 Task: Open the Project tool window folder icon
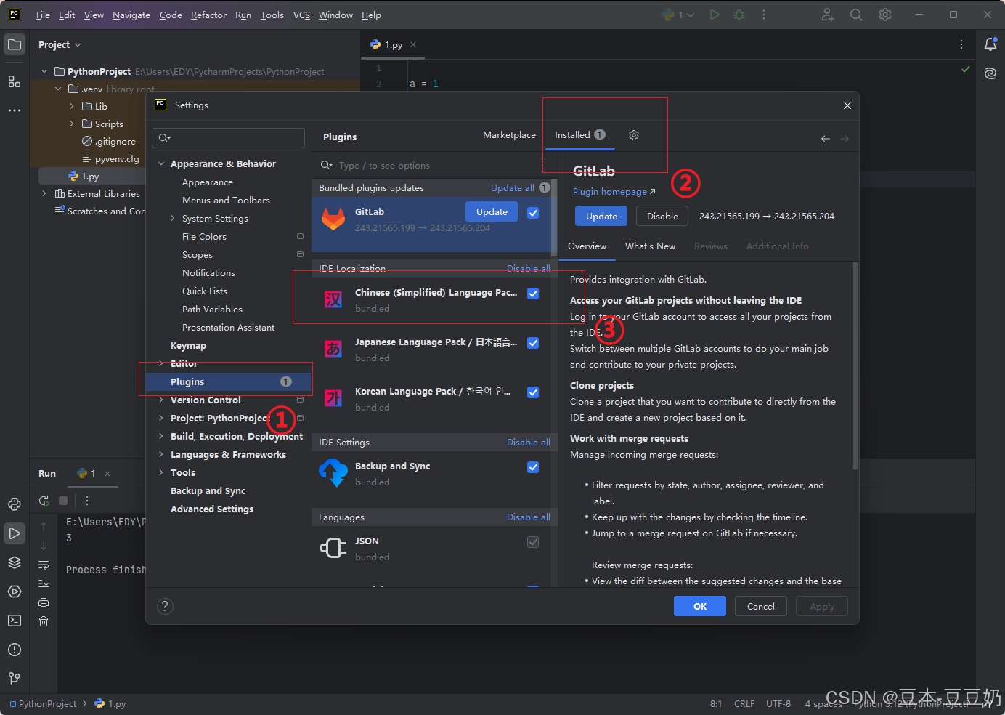pos(15,44)
